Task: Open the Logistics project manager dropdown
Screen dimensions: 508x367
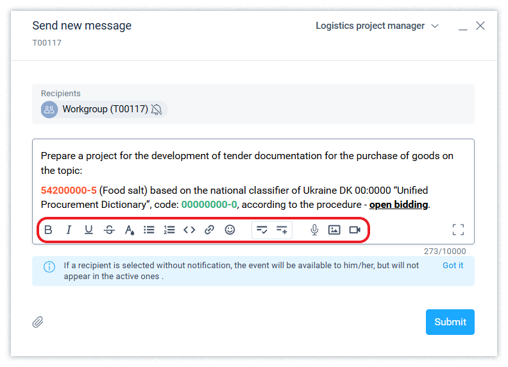Action: [x=377, y=26]
